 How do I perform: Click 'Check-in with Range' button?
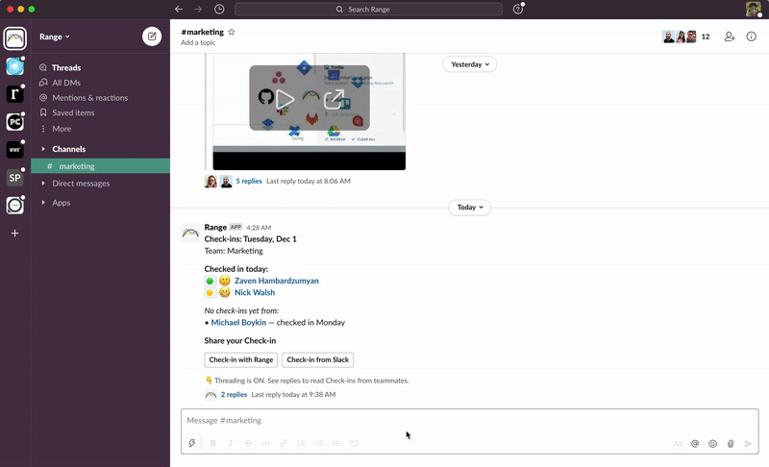(x=241, y=359)
